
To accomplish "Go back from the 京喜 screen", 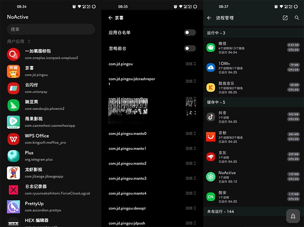I will (110, 18).
